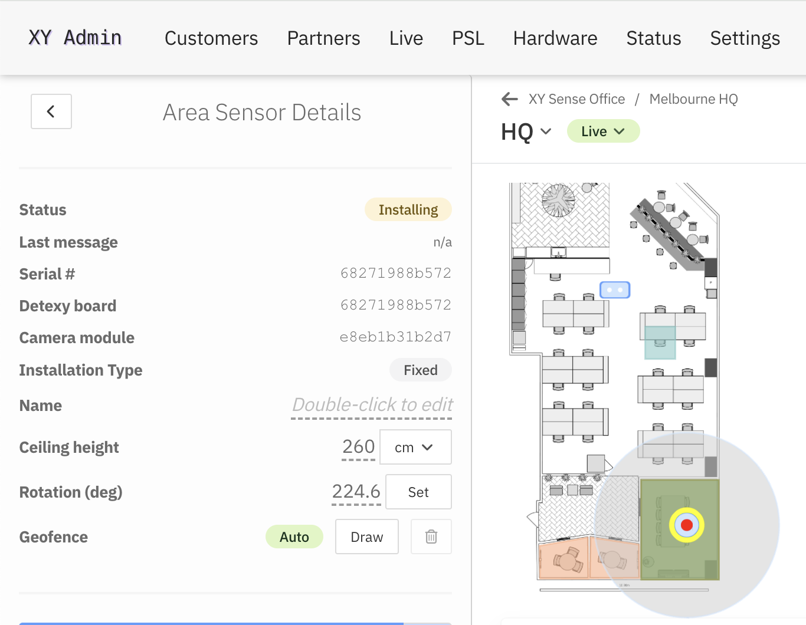
Task: Open the XY Sense Office breadcrumb
Action: [x=576, y=99]
